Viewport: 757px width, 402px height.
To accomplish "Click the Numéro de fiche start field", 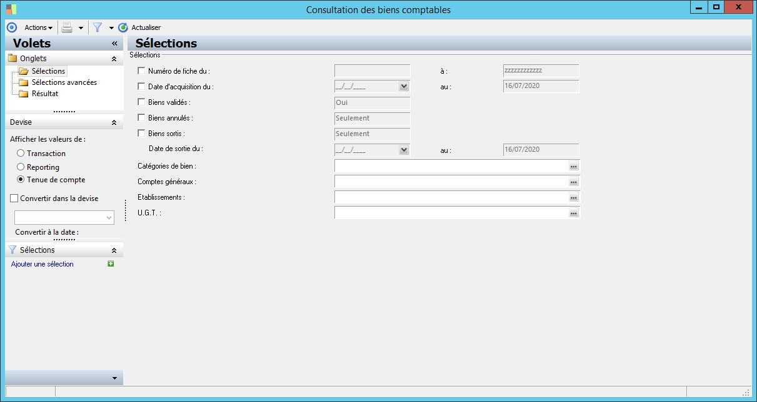I will 373,71.
